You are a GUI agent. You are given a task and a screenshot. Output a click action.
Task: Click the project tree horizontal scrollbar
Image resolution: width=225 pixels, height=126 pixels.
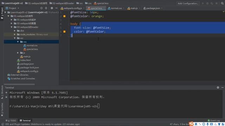tap(19, 84)
